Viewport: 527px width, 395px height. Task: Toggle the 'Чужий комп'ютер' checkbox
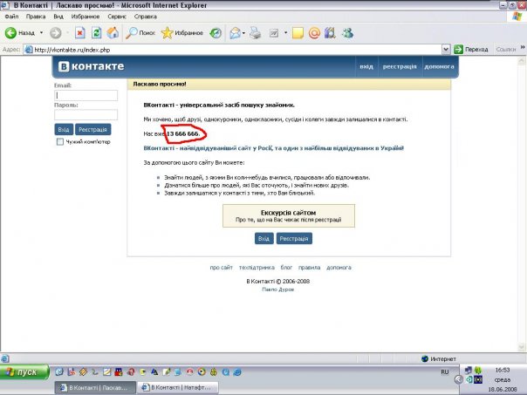click(60, 141)
